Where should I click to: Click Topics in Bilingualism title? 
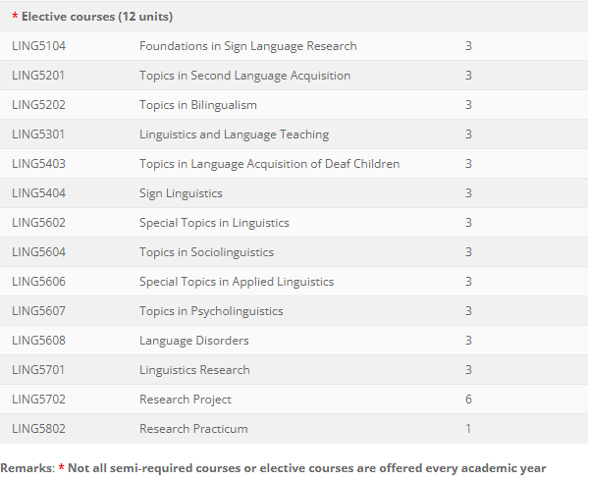click(x=198, y=105)
